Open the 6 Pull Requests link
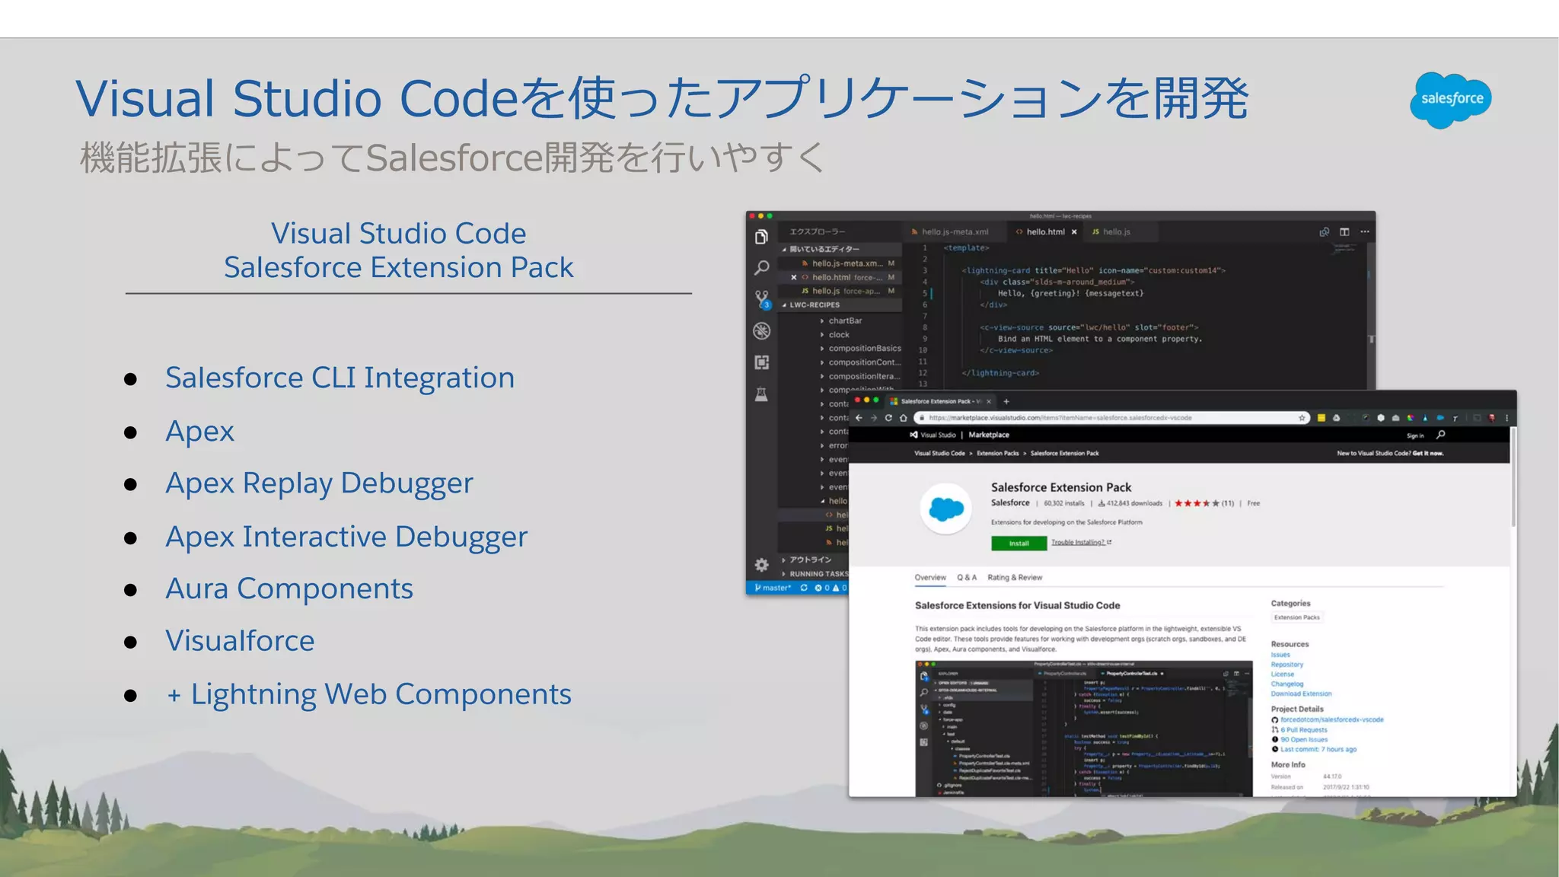 (x=1303, y=730)
